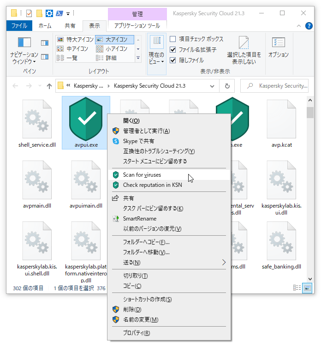The height and width of the screenshot is (346, 321).
Task: Choose プロパティ(R) from context menu
Action: 169,333
